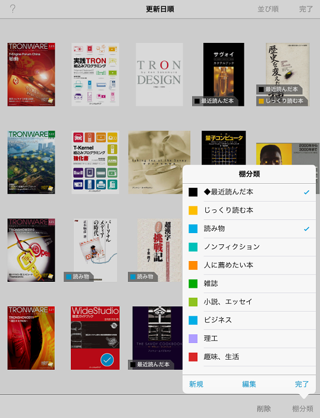
Task: Select 理工 category row
Action: tap(249, 338)
